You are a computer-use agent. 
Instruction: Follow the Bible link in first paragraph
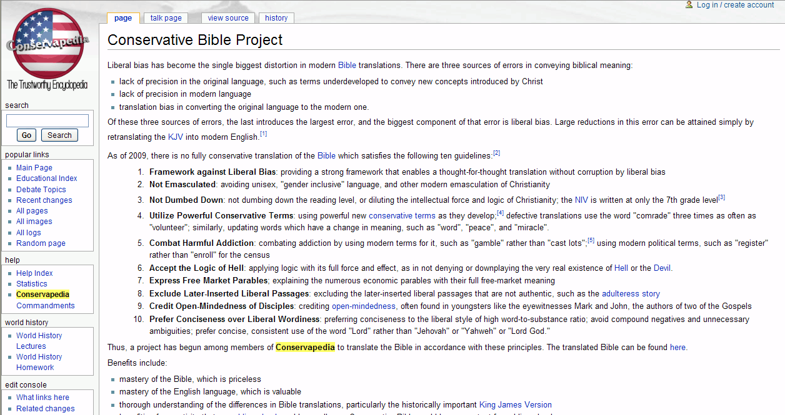[347, 65]
